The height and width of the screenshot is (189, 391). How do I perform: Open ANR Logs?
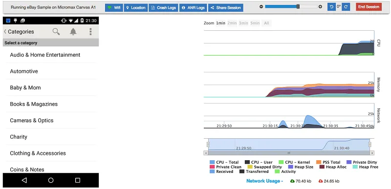193,7
